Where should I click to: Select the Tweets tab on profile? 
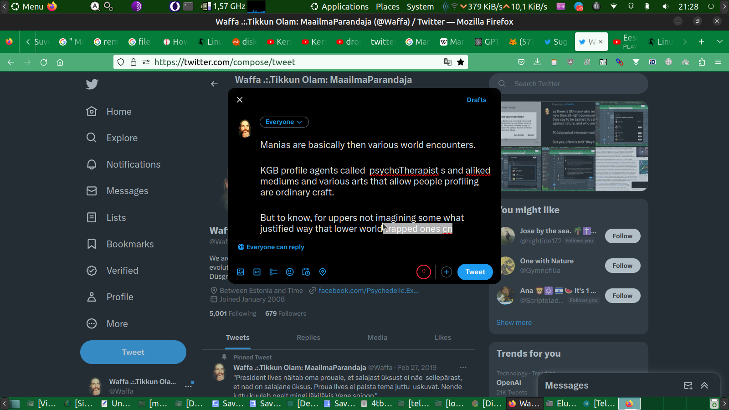[238, 338]
